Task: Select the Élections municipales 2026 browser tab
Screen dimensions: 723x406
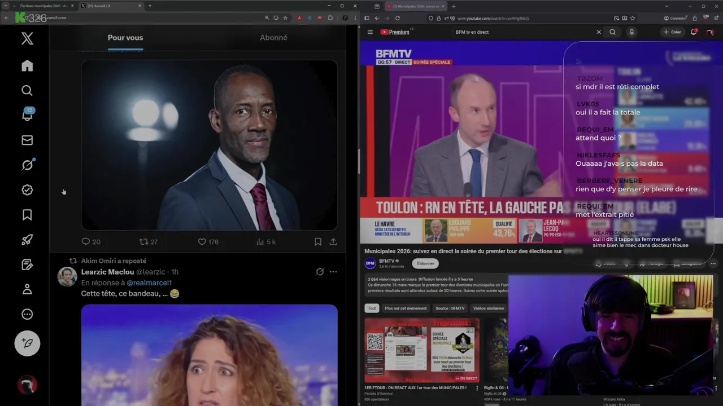Action: (42, 6)
